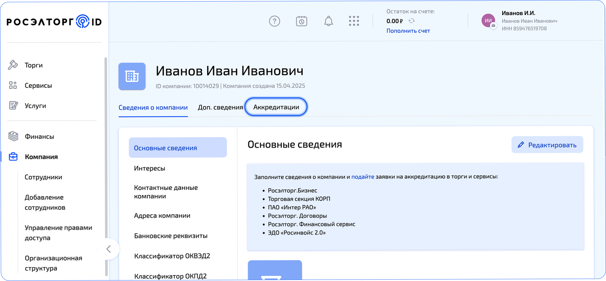Select the Основные сведения section
Image resolution: width=606 pixels, height=281 pixels.
(178, 148)
